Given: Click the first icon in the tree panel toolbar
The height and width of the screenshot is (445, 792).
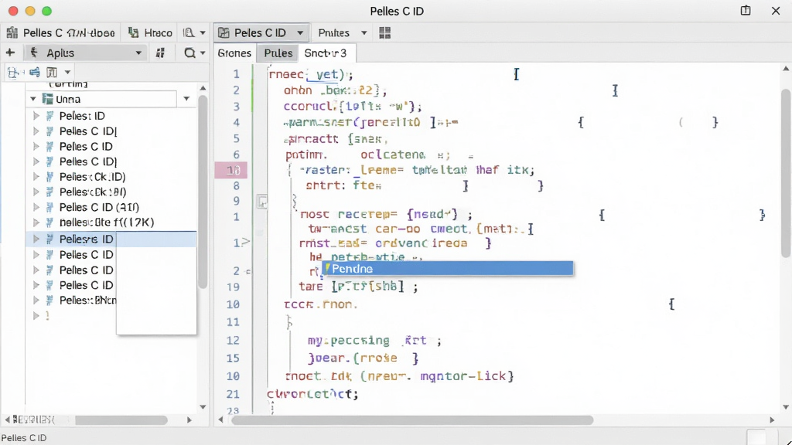Looking at the screenshot, I should pos(14,72).
